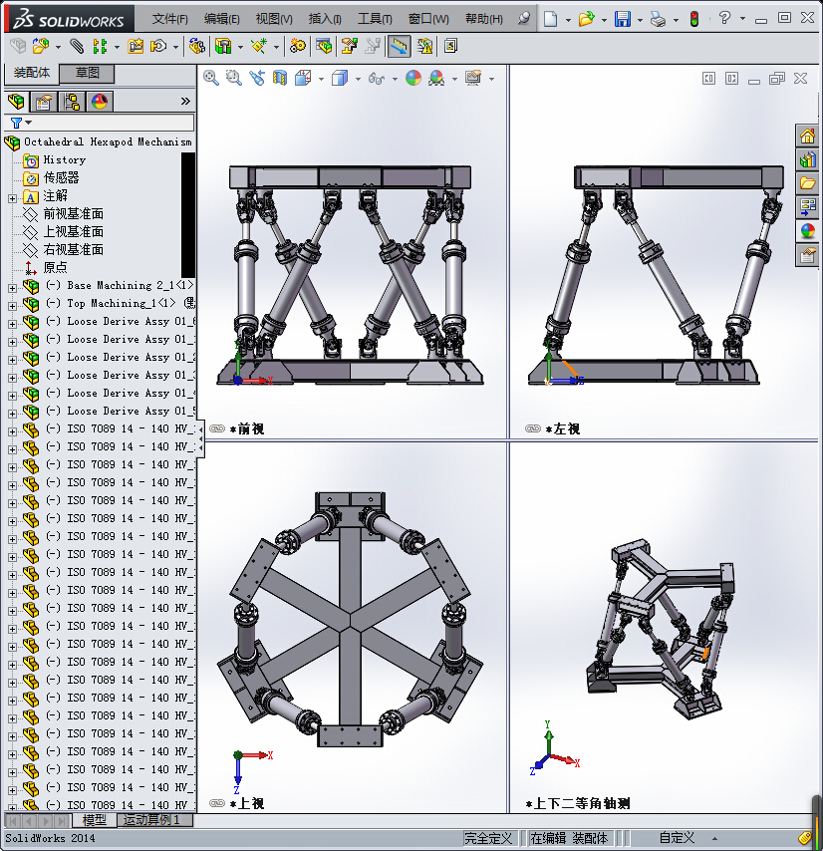
Task: Click the View Orientation icon
Action: [303, 79]
